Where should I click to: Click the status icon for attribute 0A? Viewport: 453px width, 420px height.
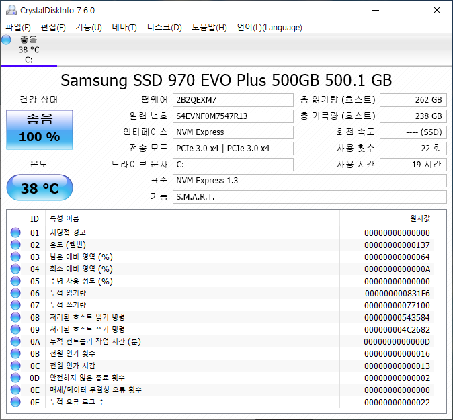point(15,341)
